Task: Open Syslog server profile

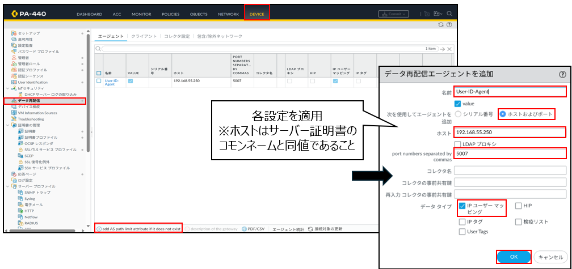Action: coord(29,198)
